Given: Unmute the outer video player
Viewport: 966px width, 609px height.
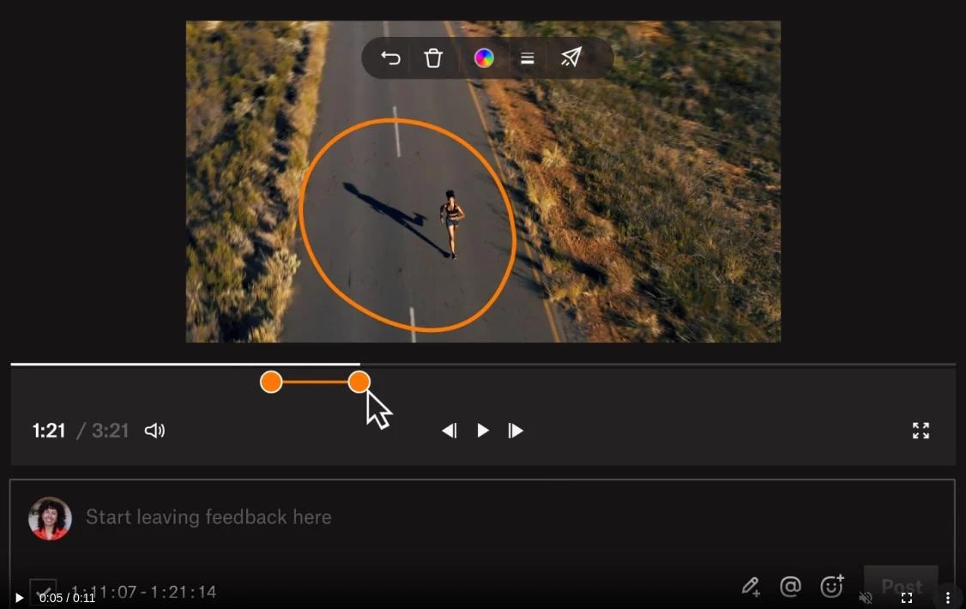Looking at the screenshot, I should 866,597.
